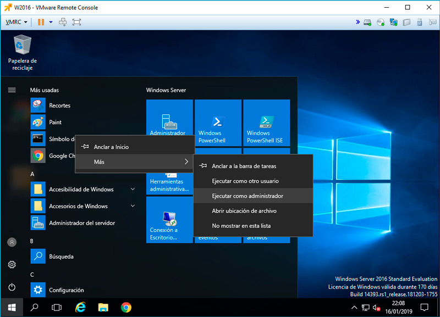Click the double-chevron devices expander

(358, 22)
